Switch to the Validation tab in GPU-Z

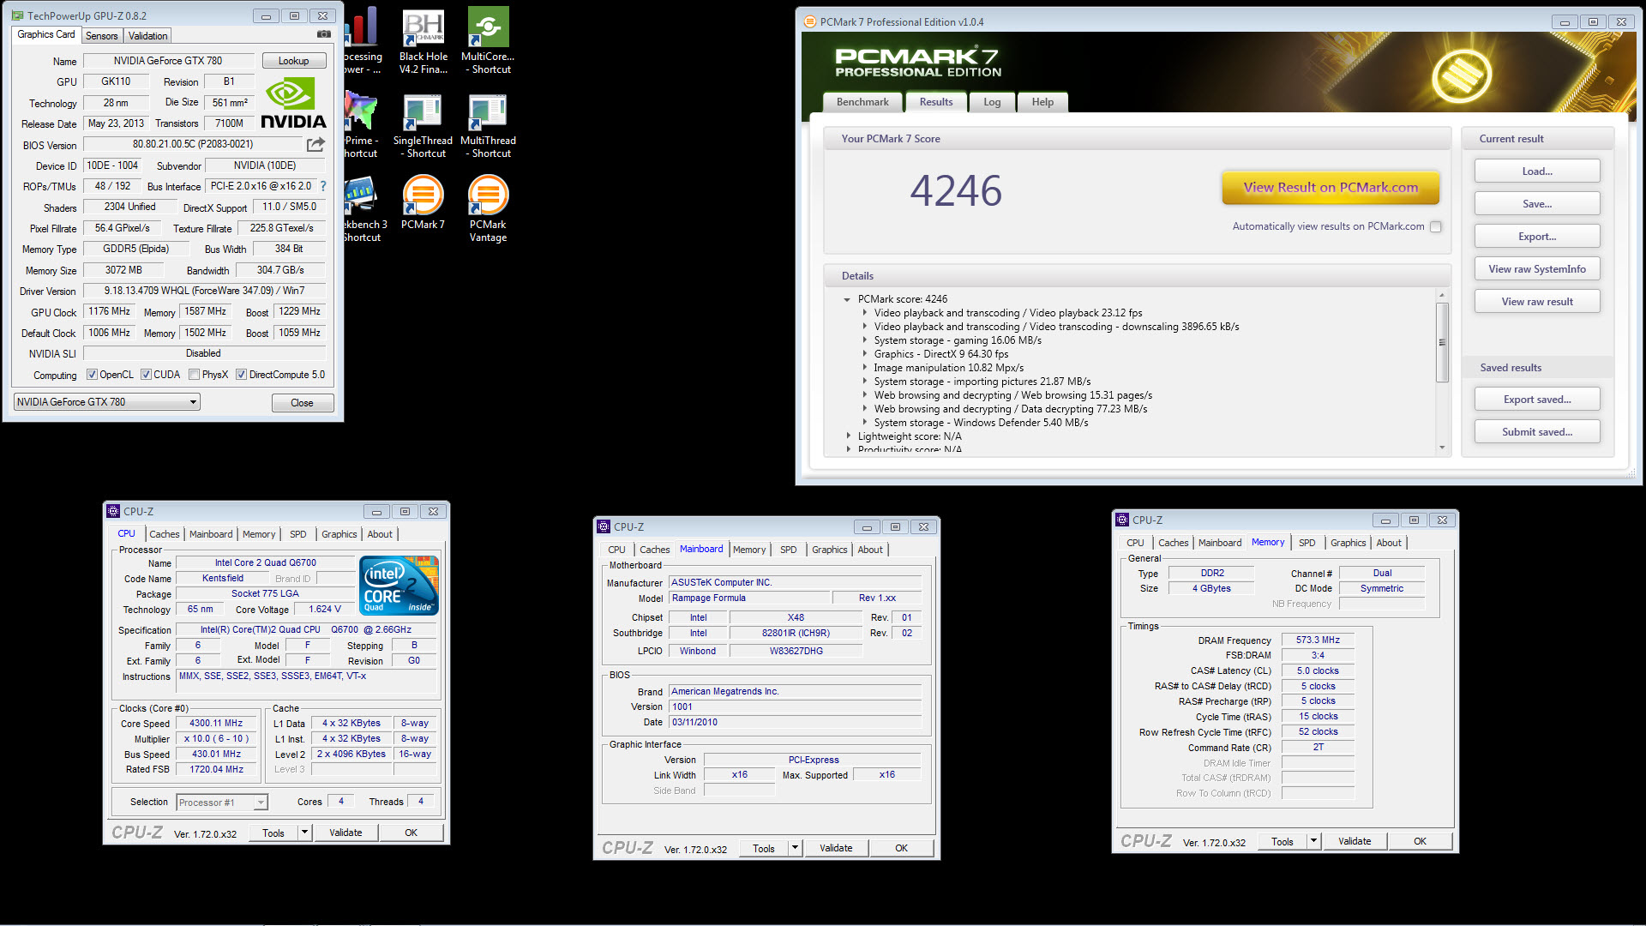147,36
